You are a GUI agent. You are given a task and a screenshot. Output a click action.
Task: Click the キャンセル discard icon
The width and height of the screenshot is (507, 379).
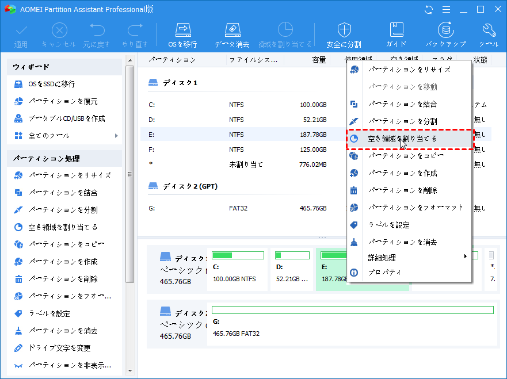(x=59, y=36)
